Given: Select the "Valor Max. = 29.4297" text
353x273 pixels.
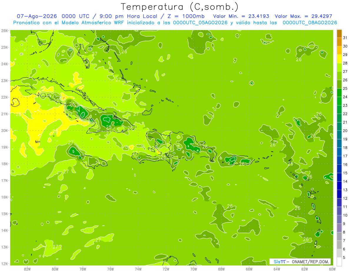Looking at the screenshot, I should (303, 16).
